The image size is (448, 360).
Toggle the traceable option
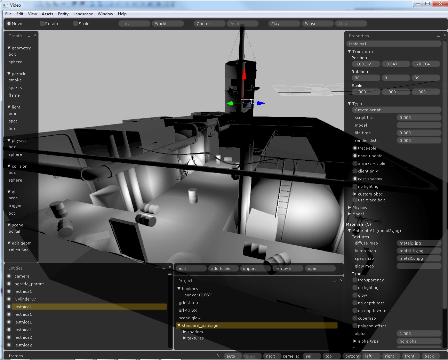coord(355,148)
